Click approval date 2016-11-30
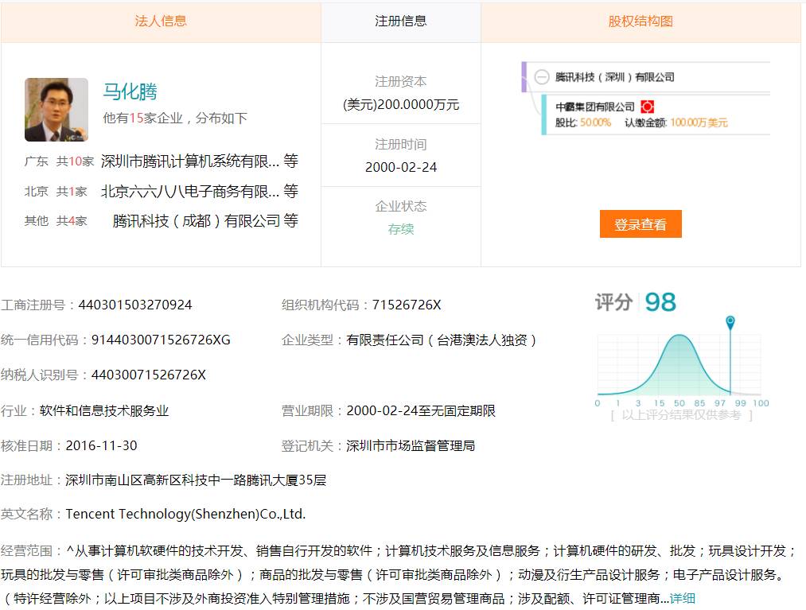The width and height of the screenshot is (806, 610). tap(102, 445)
